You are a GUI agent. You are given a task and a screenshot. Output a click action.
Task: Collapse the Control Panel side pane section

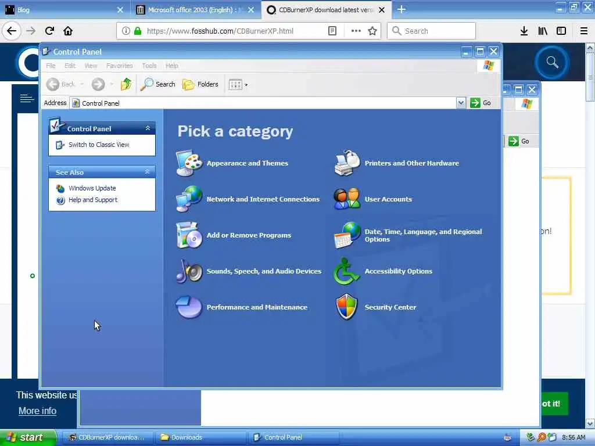tap(148, 128)
